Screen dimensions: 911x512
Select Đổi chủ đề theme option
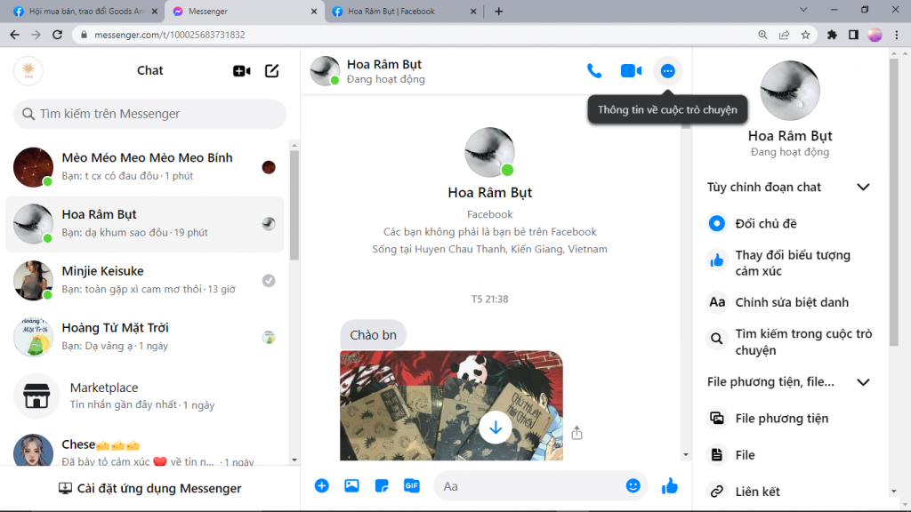[765, 224]
